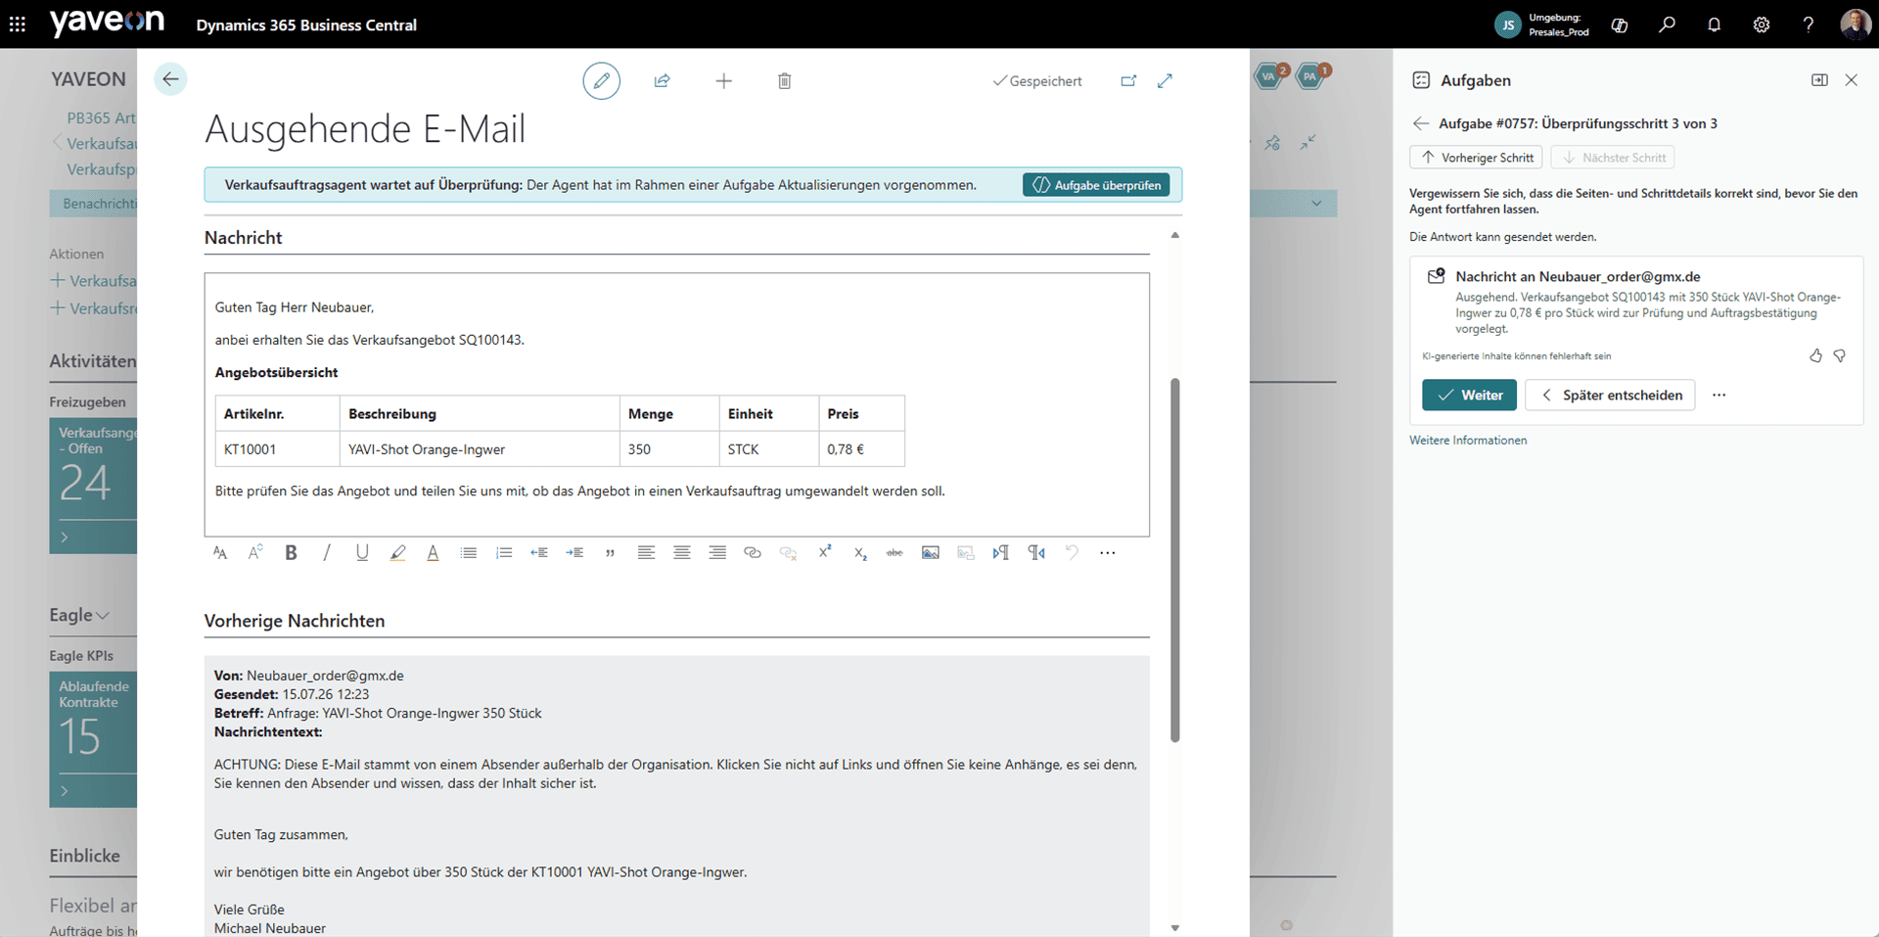Insert a numbered list

504,553
